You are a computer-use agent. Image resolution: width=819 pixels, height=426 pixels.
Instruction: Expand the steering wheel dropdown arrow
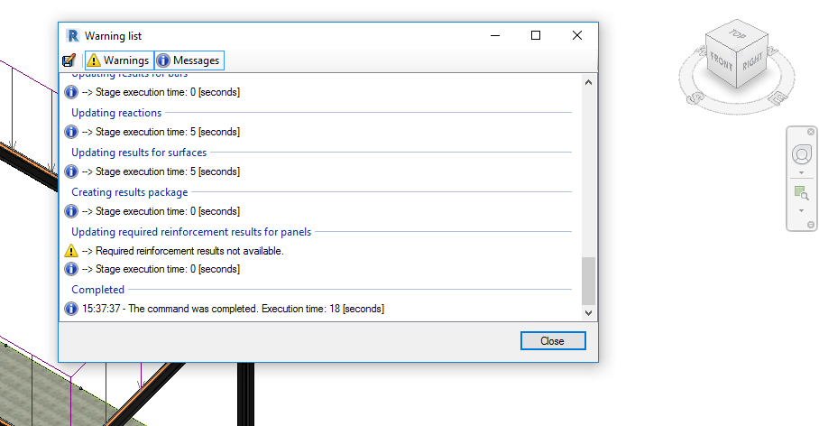click(x=801, y=173)
